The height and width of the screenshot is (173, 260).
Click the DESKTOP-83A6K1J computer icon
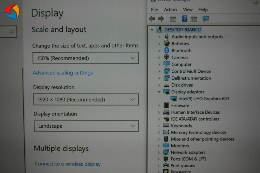coord(159,30)
